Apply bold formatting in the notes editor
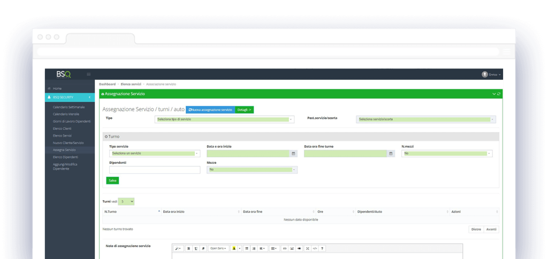 tap(188, 248)
